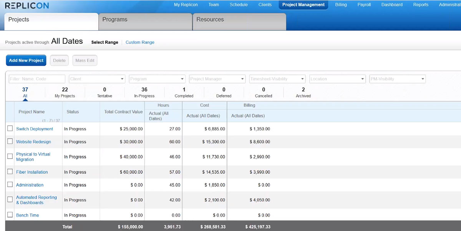Select the Website Redesign checkbox

pos(10,141)
